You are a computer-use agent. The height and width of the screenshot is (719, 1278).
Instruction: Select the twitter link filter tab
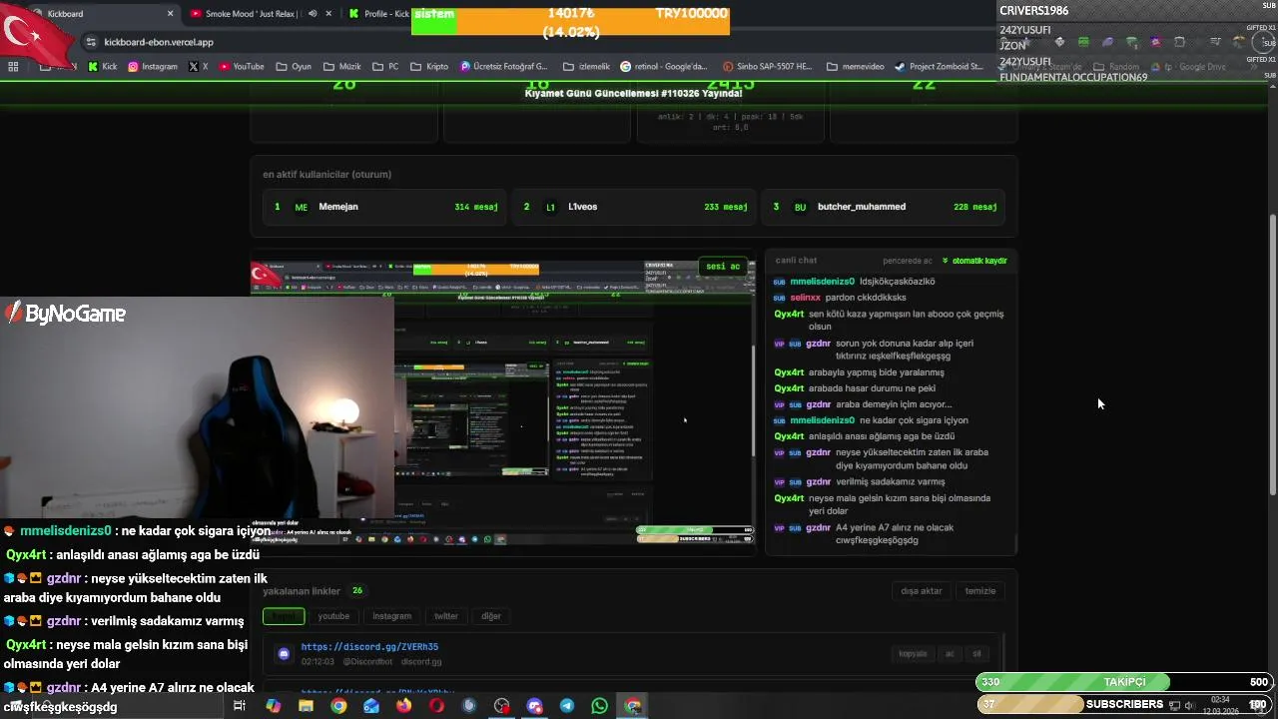tap(446, 616)
